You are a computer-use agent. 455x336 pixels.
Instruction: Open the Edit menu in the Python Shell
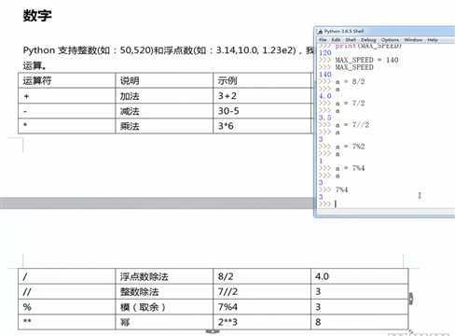click(x=336, y=40)
